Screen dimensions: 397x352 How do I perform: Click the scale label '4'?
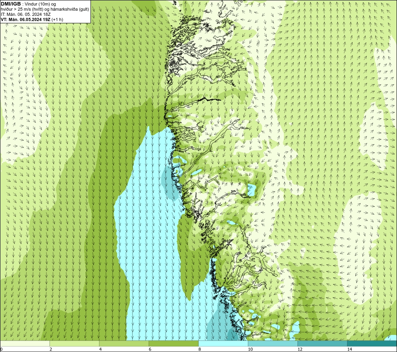point(100,349)
